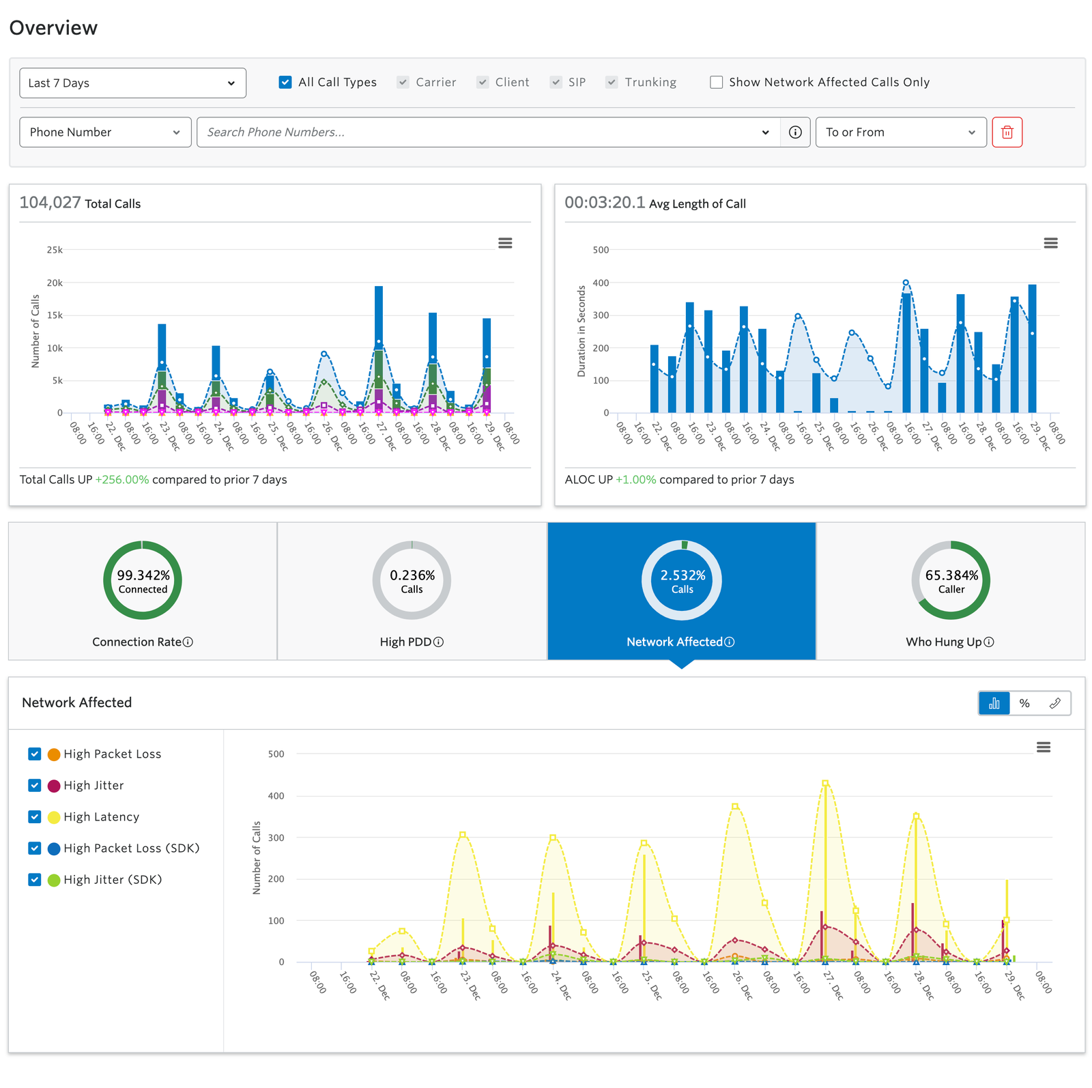Screen dimensions: 1092x1088
Task: Click the red trash icon to clear filters
Action: coord(1007,132)
